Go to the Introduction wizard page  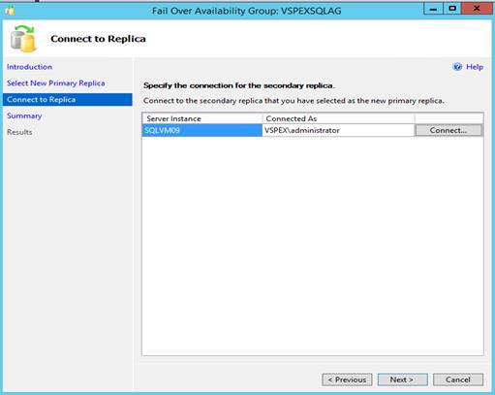[x=29, y=67]
